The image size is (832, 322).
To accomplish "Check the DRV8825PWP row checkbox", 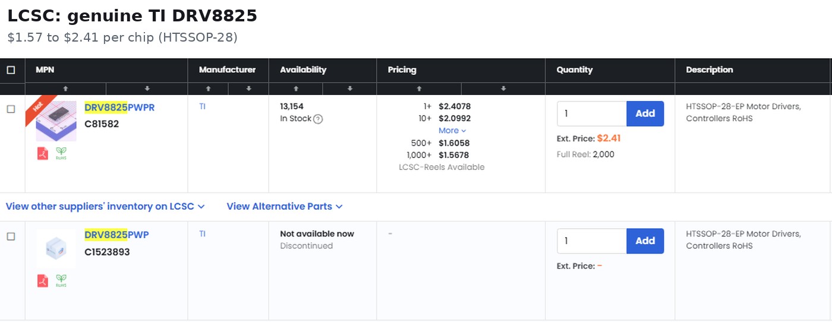I will tap(11, 236).
